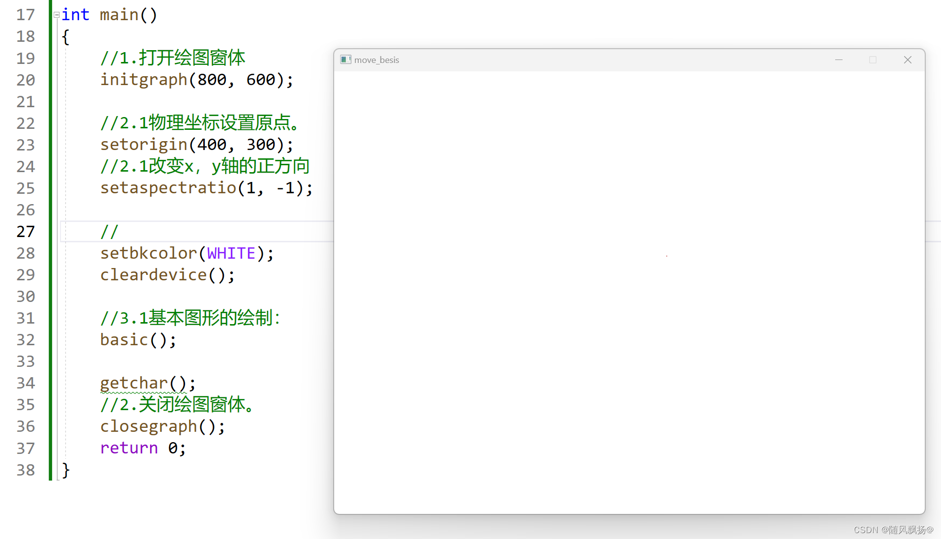Click line number 38 in gutter
Image resolution: width=941 pixels, height=539 pixels.
click(26, 470)
